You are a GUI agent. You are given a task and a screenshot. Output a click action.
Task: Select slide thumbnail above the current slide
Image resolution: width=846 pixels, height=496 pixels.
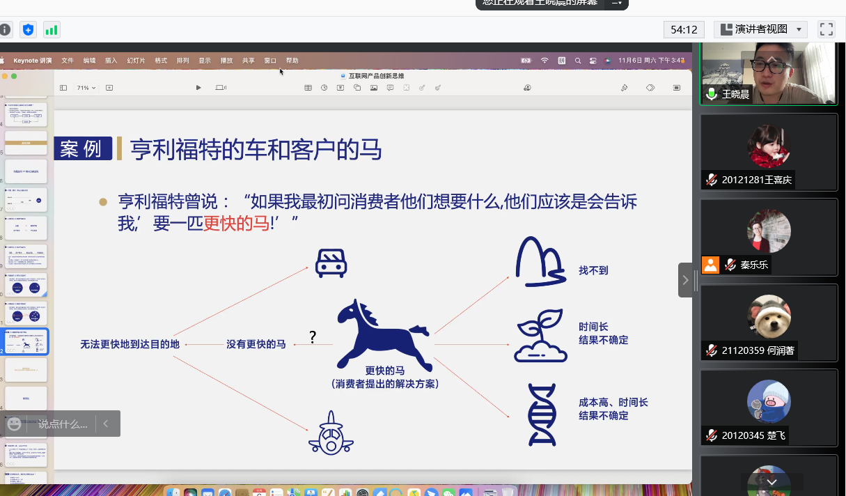(x=26, y=312)
